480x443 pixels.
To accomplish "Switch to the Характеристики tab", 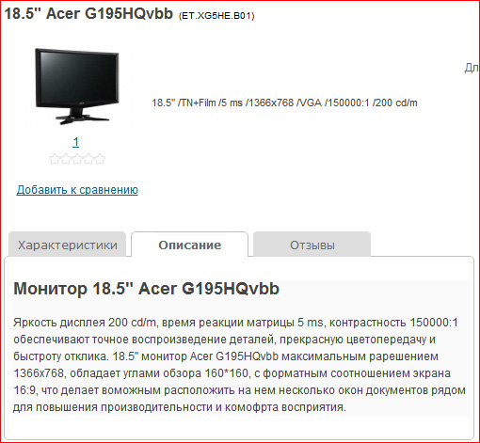I will click(67, 245).
